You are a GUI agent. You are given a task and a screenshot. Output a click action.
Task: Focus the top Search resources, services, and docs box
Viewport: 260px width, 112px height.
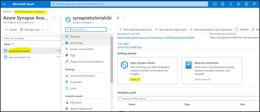click(x=129, y=4)
